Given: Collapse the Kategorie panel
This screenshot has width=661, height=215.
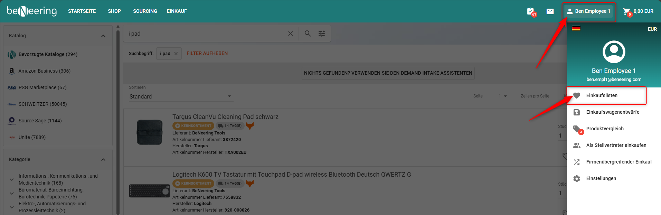Looking at the screenshot, I should (103, 160).
